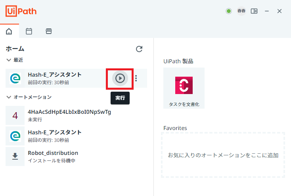Image resolution: width=291 pixels, height=196 pixels.
Task: Open the three-dot menu for Hash-E_アシスタント
Action: tap(136, 78)
